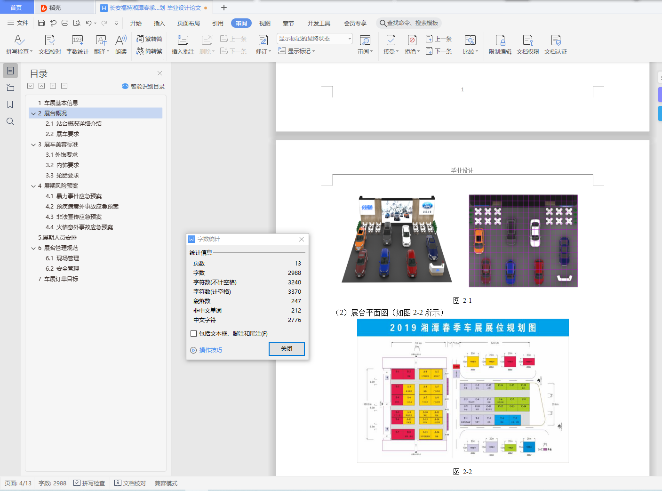Collapse the 2 展台概况 tree node
662x491 pixels.
[x=33, y=113]
